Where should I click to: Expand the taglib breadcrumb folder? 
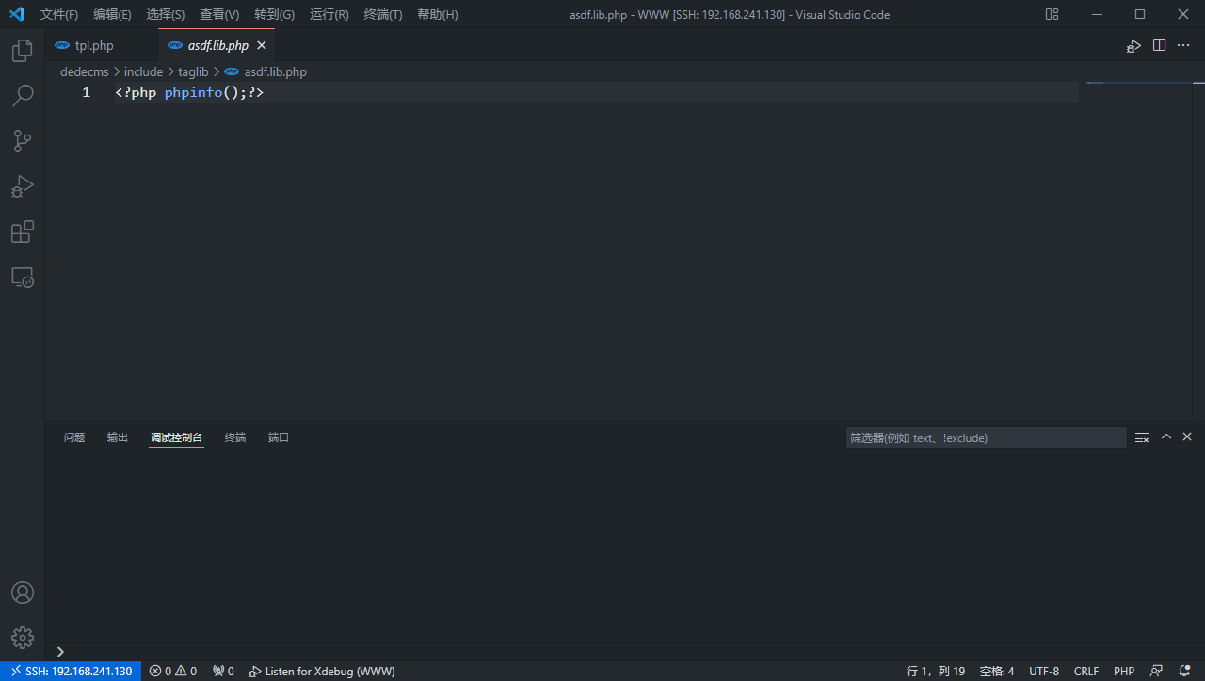(x=193, y=71)
